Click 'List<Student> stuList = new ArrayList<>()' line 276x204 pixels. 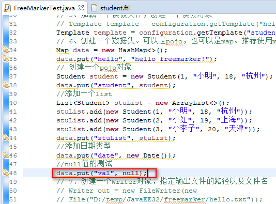coord(143,103)
